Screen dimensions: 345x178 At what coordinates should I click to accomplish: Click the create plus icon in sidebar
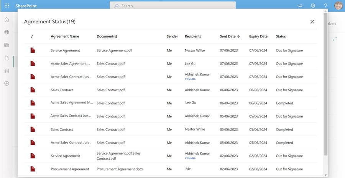pos(7,83)
